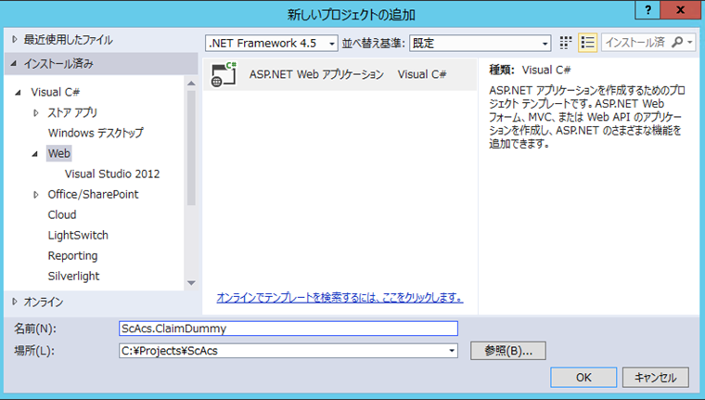The height and width of the screenshot is (400, 705).
Task: Click the キャンセル button
Action: (x=656, y=377)
